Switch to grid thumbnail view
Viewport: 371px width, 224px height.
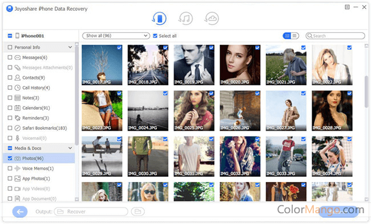[x=287, y=36]
